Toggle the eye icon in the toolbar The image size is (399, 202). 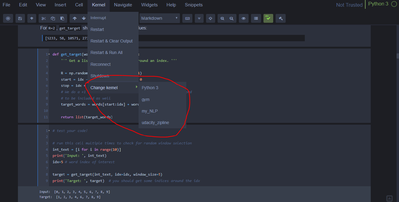point(243,18)
